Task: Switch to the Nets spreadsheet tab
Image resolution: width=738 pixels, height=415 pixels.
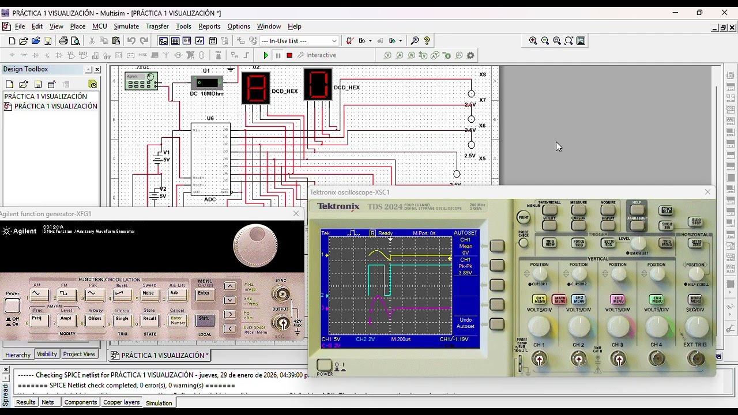Action: (x=48, y=402)
